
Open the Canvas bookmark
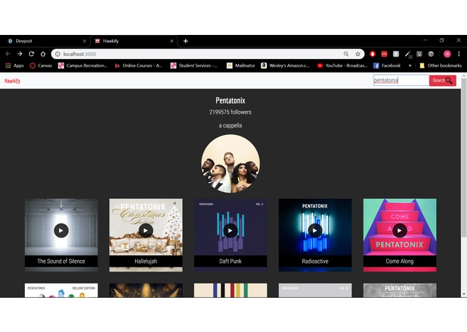41,65
